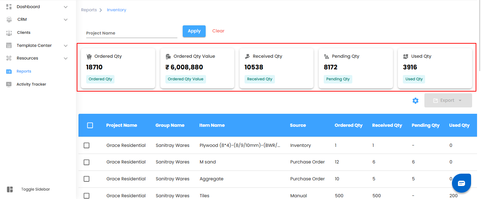The width and height of the screenshot is (482, 199).
Task: Click the Toggle Sidebar layout icon
Action: coord(10,189)
